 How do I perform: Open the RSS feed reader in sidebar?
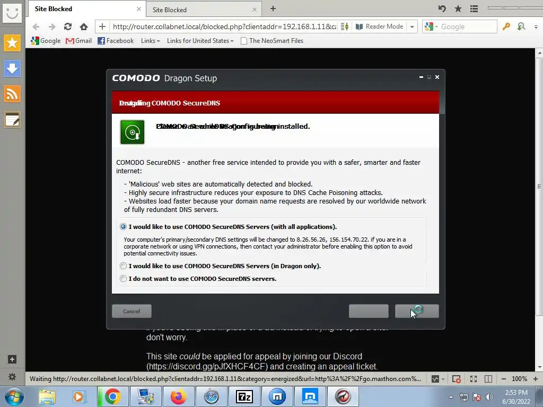coord(12,94)
